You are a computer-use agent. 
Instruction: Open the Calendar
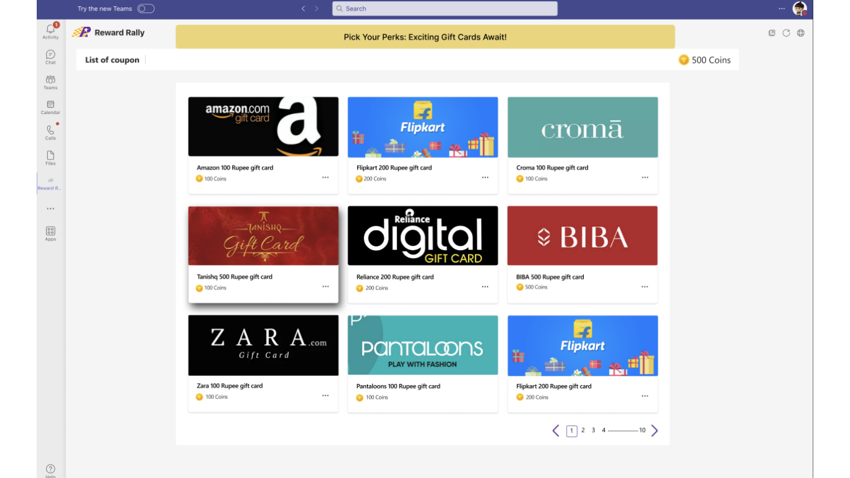tap(50, 108)
